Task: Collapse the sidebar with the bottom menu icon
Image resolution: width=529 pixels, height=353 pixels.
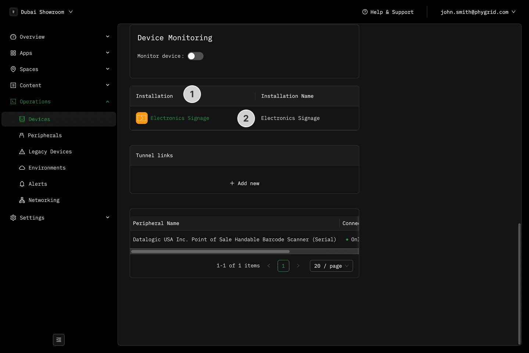Action: click(x=59, y=340)
